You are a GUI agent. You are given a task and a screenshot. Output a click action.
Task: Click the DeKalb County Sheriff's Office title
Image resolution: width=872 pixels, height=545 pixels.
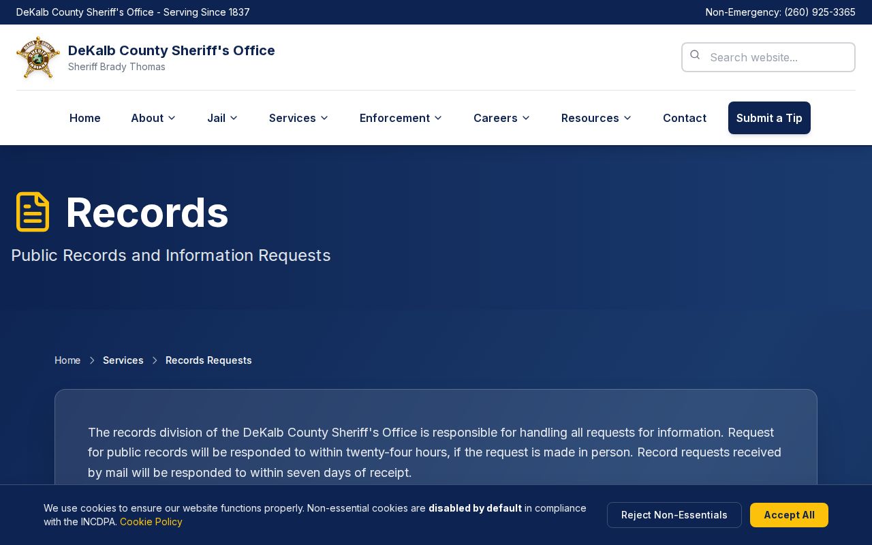172,50
